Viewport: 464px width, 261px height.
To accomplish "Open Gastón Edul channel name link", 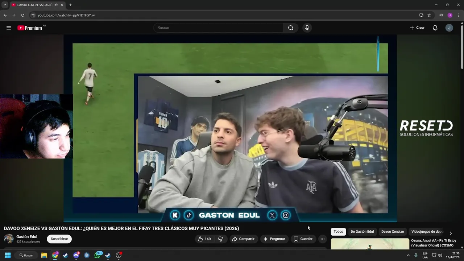I will click(x=27, y=237).
